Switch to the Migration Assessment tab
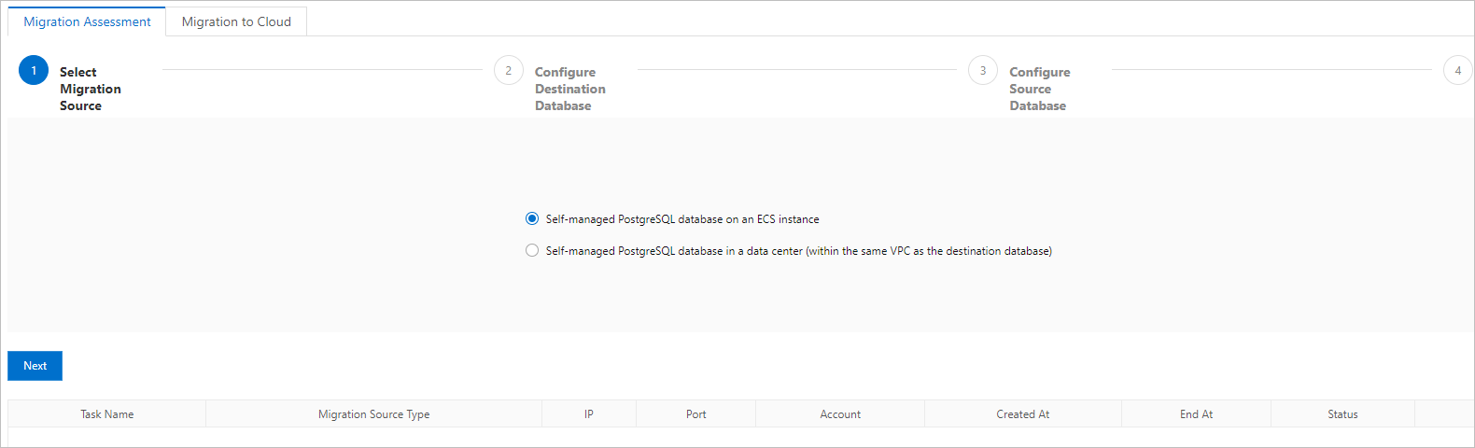Viewport: 1475px width, 448px height. [87, 21]
